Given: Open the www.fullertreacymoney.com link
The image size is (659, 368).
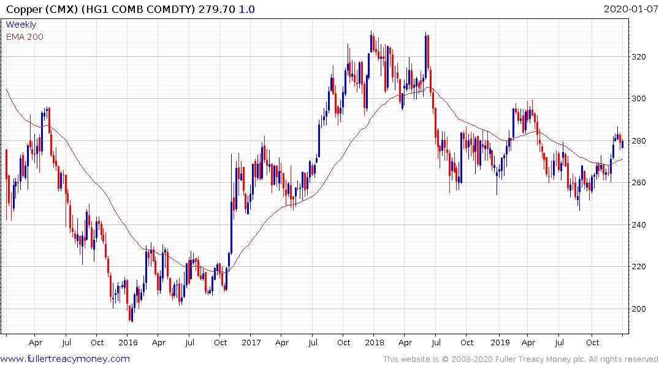Looking at the screenshot, I should pos(65,359).
